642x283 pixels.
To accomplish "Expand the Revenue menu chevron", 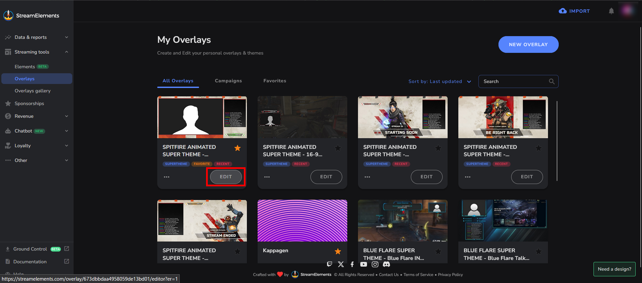I will [67, 116].
